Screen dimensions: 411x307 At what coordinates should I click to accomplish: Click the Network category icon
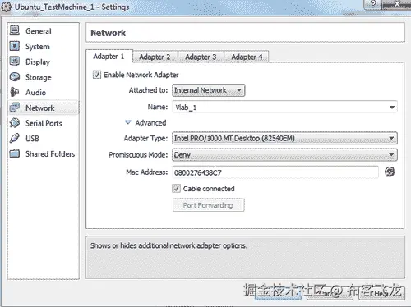tap(15, 108)
